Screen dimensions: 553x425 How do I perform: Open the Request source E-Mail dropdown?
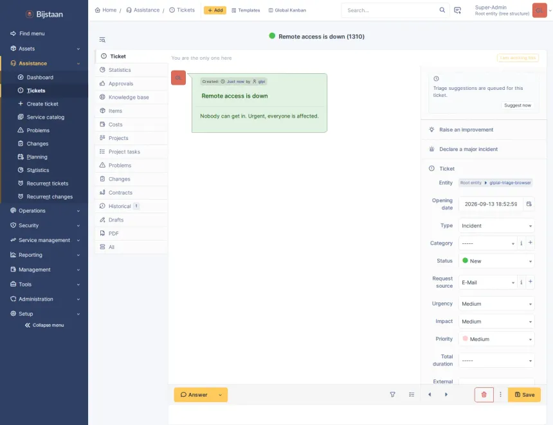coord(488,282)
